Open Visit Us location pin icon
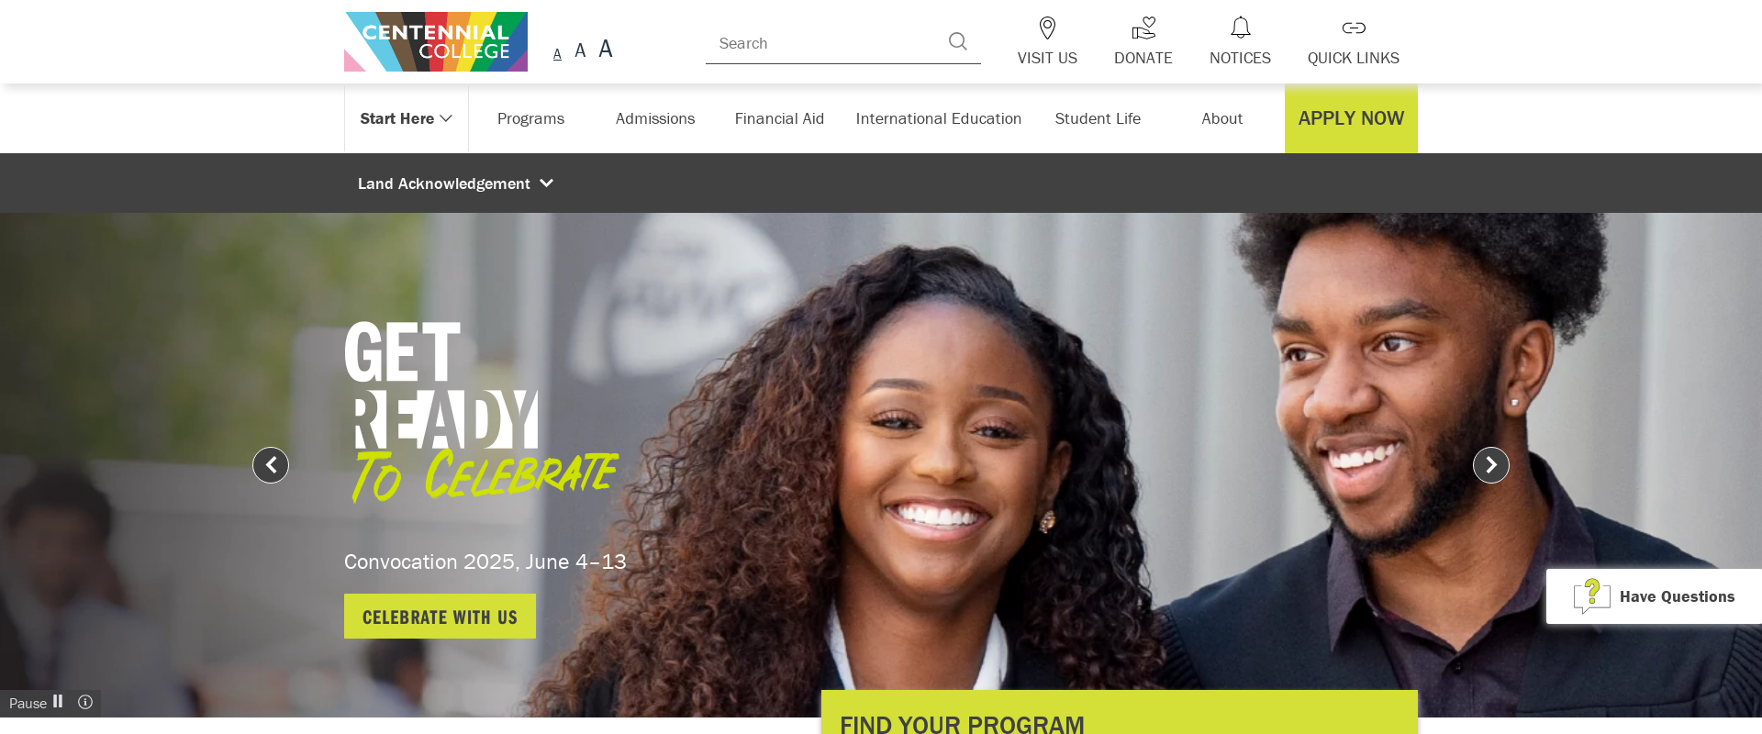This screenshot has width=1762, height=734. click(x=1047, y=28)
